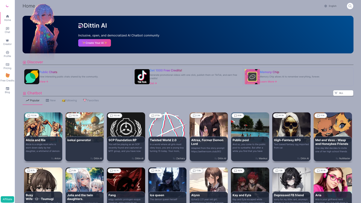Open the Mel and Vess card
Image resolution: width=361 pixels, height=203 pixels.
(333, 137)
